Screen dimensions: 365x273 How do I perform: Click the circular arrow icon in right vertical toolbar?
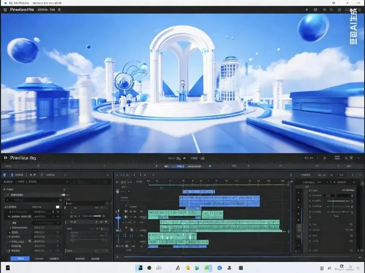[299, 237]
